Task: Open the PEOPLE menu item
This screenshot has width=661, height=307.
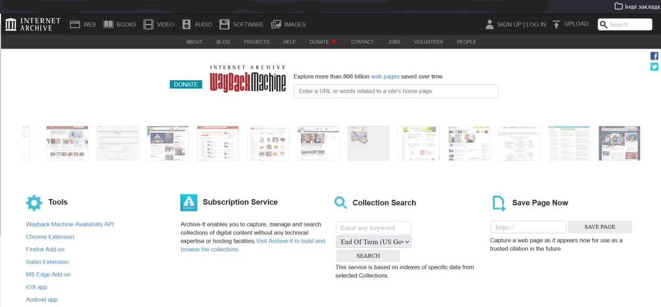Action: pos(466,42)
